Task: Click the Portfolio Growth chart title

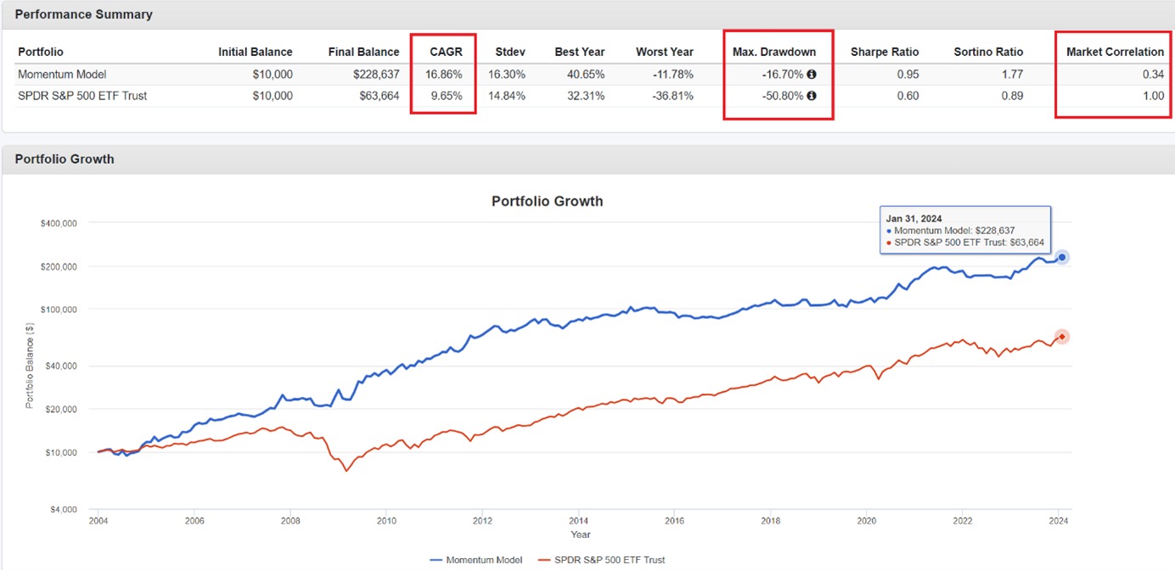Action: pos(547,202)
